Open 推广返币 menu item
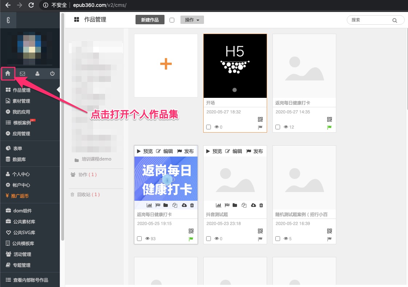The width and height of the screenshot is (408, 287). tap(20, 196)
